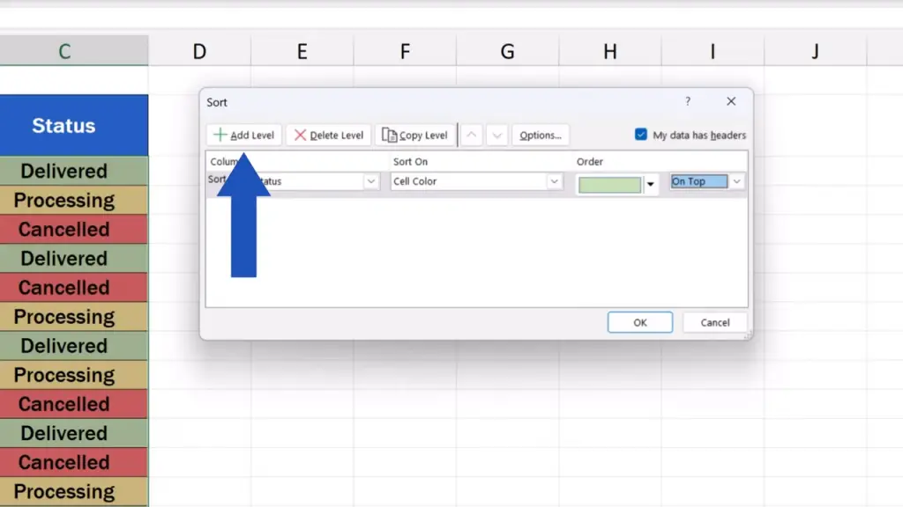The image size is (903, 507).
Task: Cancel the Sort dialog
Action: (715, 322)
